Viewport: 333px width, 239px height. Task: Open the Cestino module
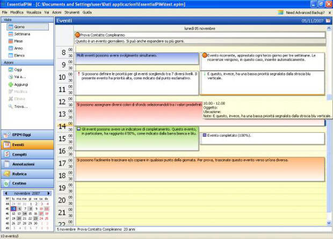[x=27, y=183]
